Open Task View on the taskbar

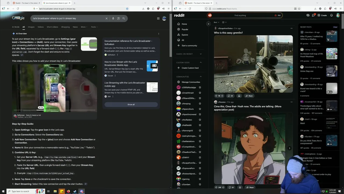coord(48,191)
